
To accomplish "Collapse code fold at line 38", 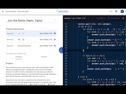I will pyautogui.click(x=68, y=79).
